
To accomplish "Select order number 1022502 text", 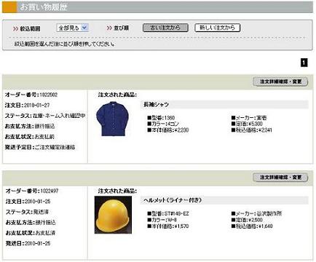I will [49, 95].
